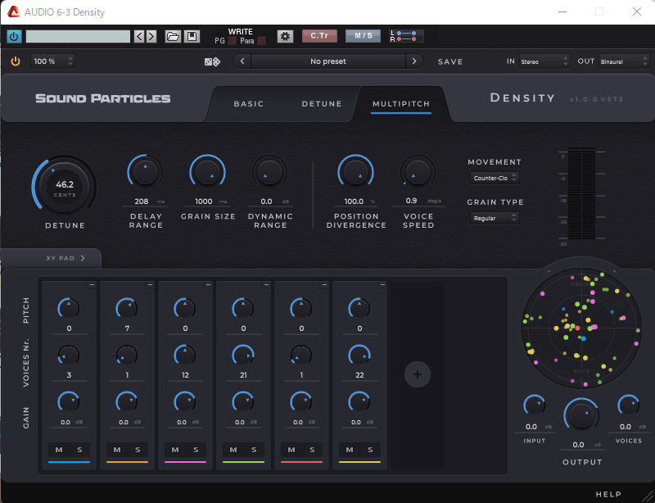Toggle the blue host bypass power button
The image size is (655, 503).
coord(14,36)
